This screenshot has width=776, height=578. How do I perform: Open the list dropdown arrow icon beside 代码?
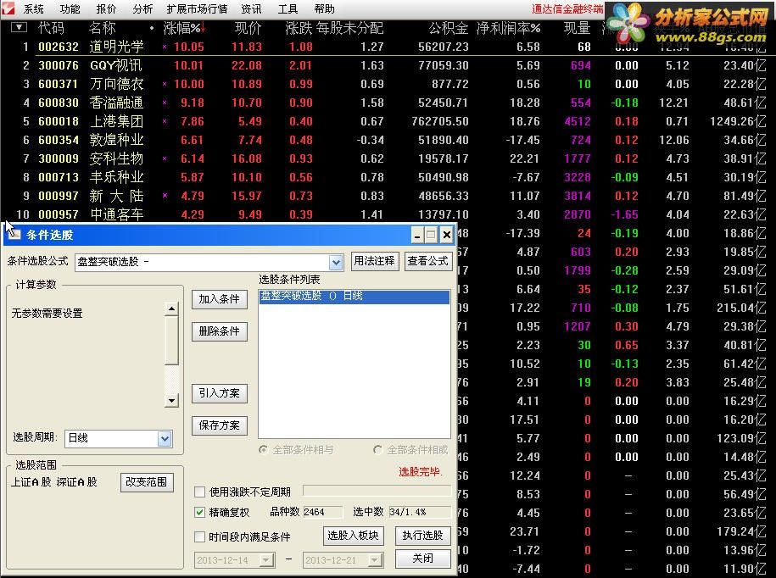tap(19, 27)
